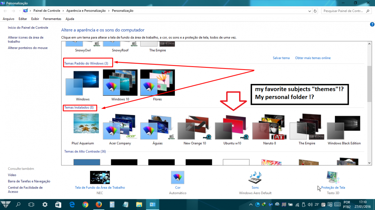375x210 pixels.
Task: Open the Store from the taskbar
Action: point(58,204)
